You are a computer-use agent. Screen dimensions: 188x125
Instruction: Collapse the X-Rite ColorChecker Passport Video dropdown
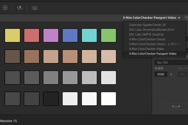pyautogui.click(x=152, y=18)
